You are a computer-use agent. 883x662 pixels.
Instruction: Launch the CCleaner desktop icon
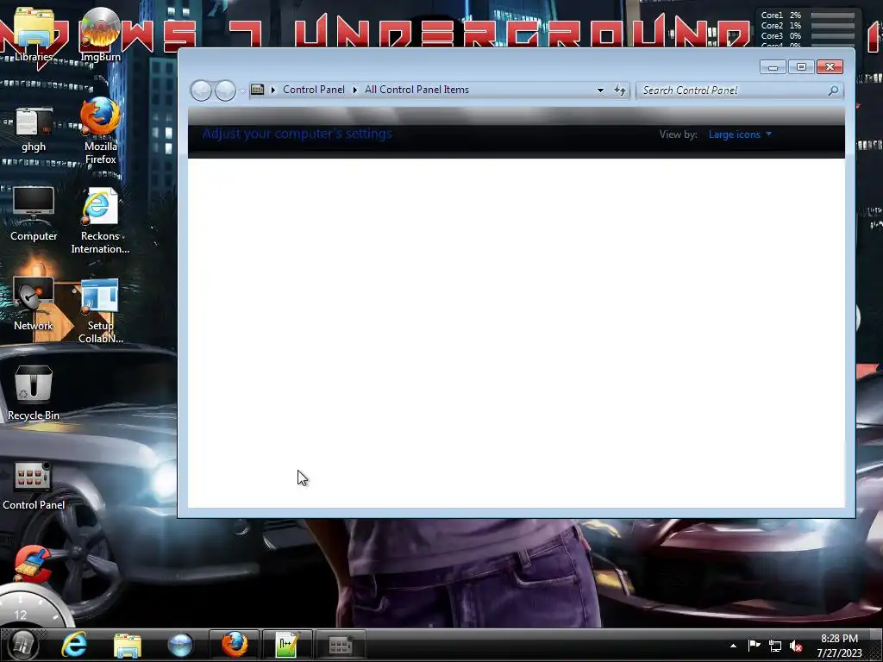click(x=33, y=563)
